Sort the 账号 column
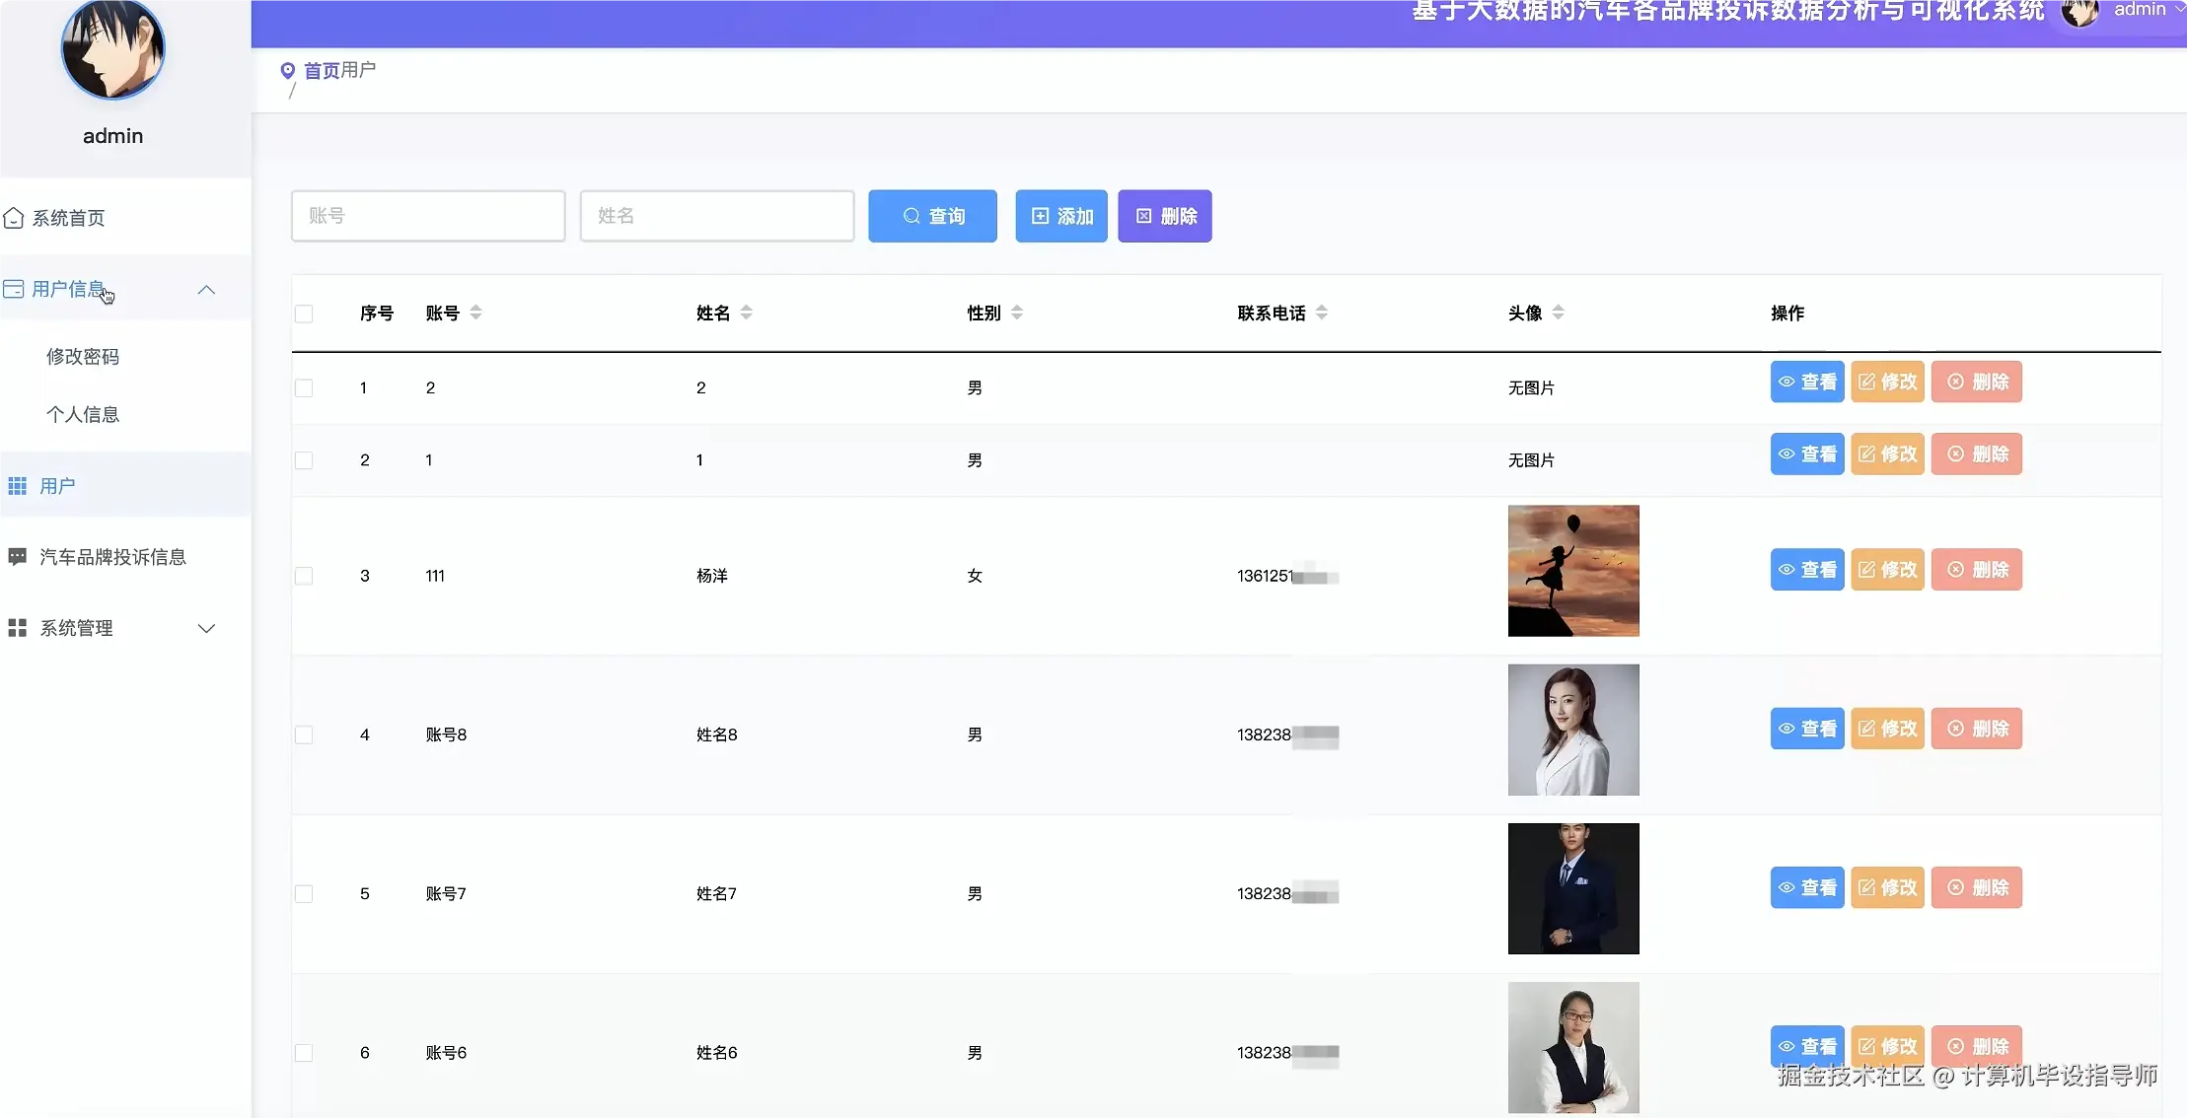Viewport: 2187px width, 1118px height. [x=476, y=313]
